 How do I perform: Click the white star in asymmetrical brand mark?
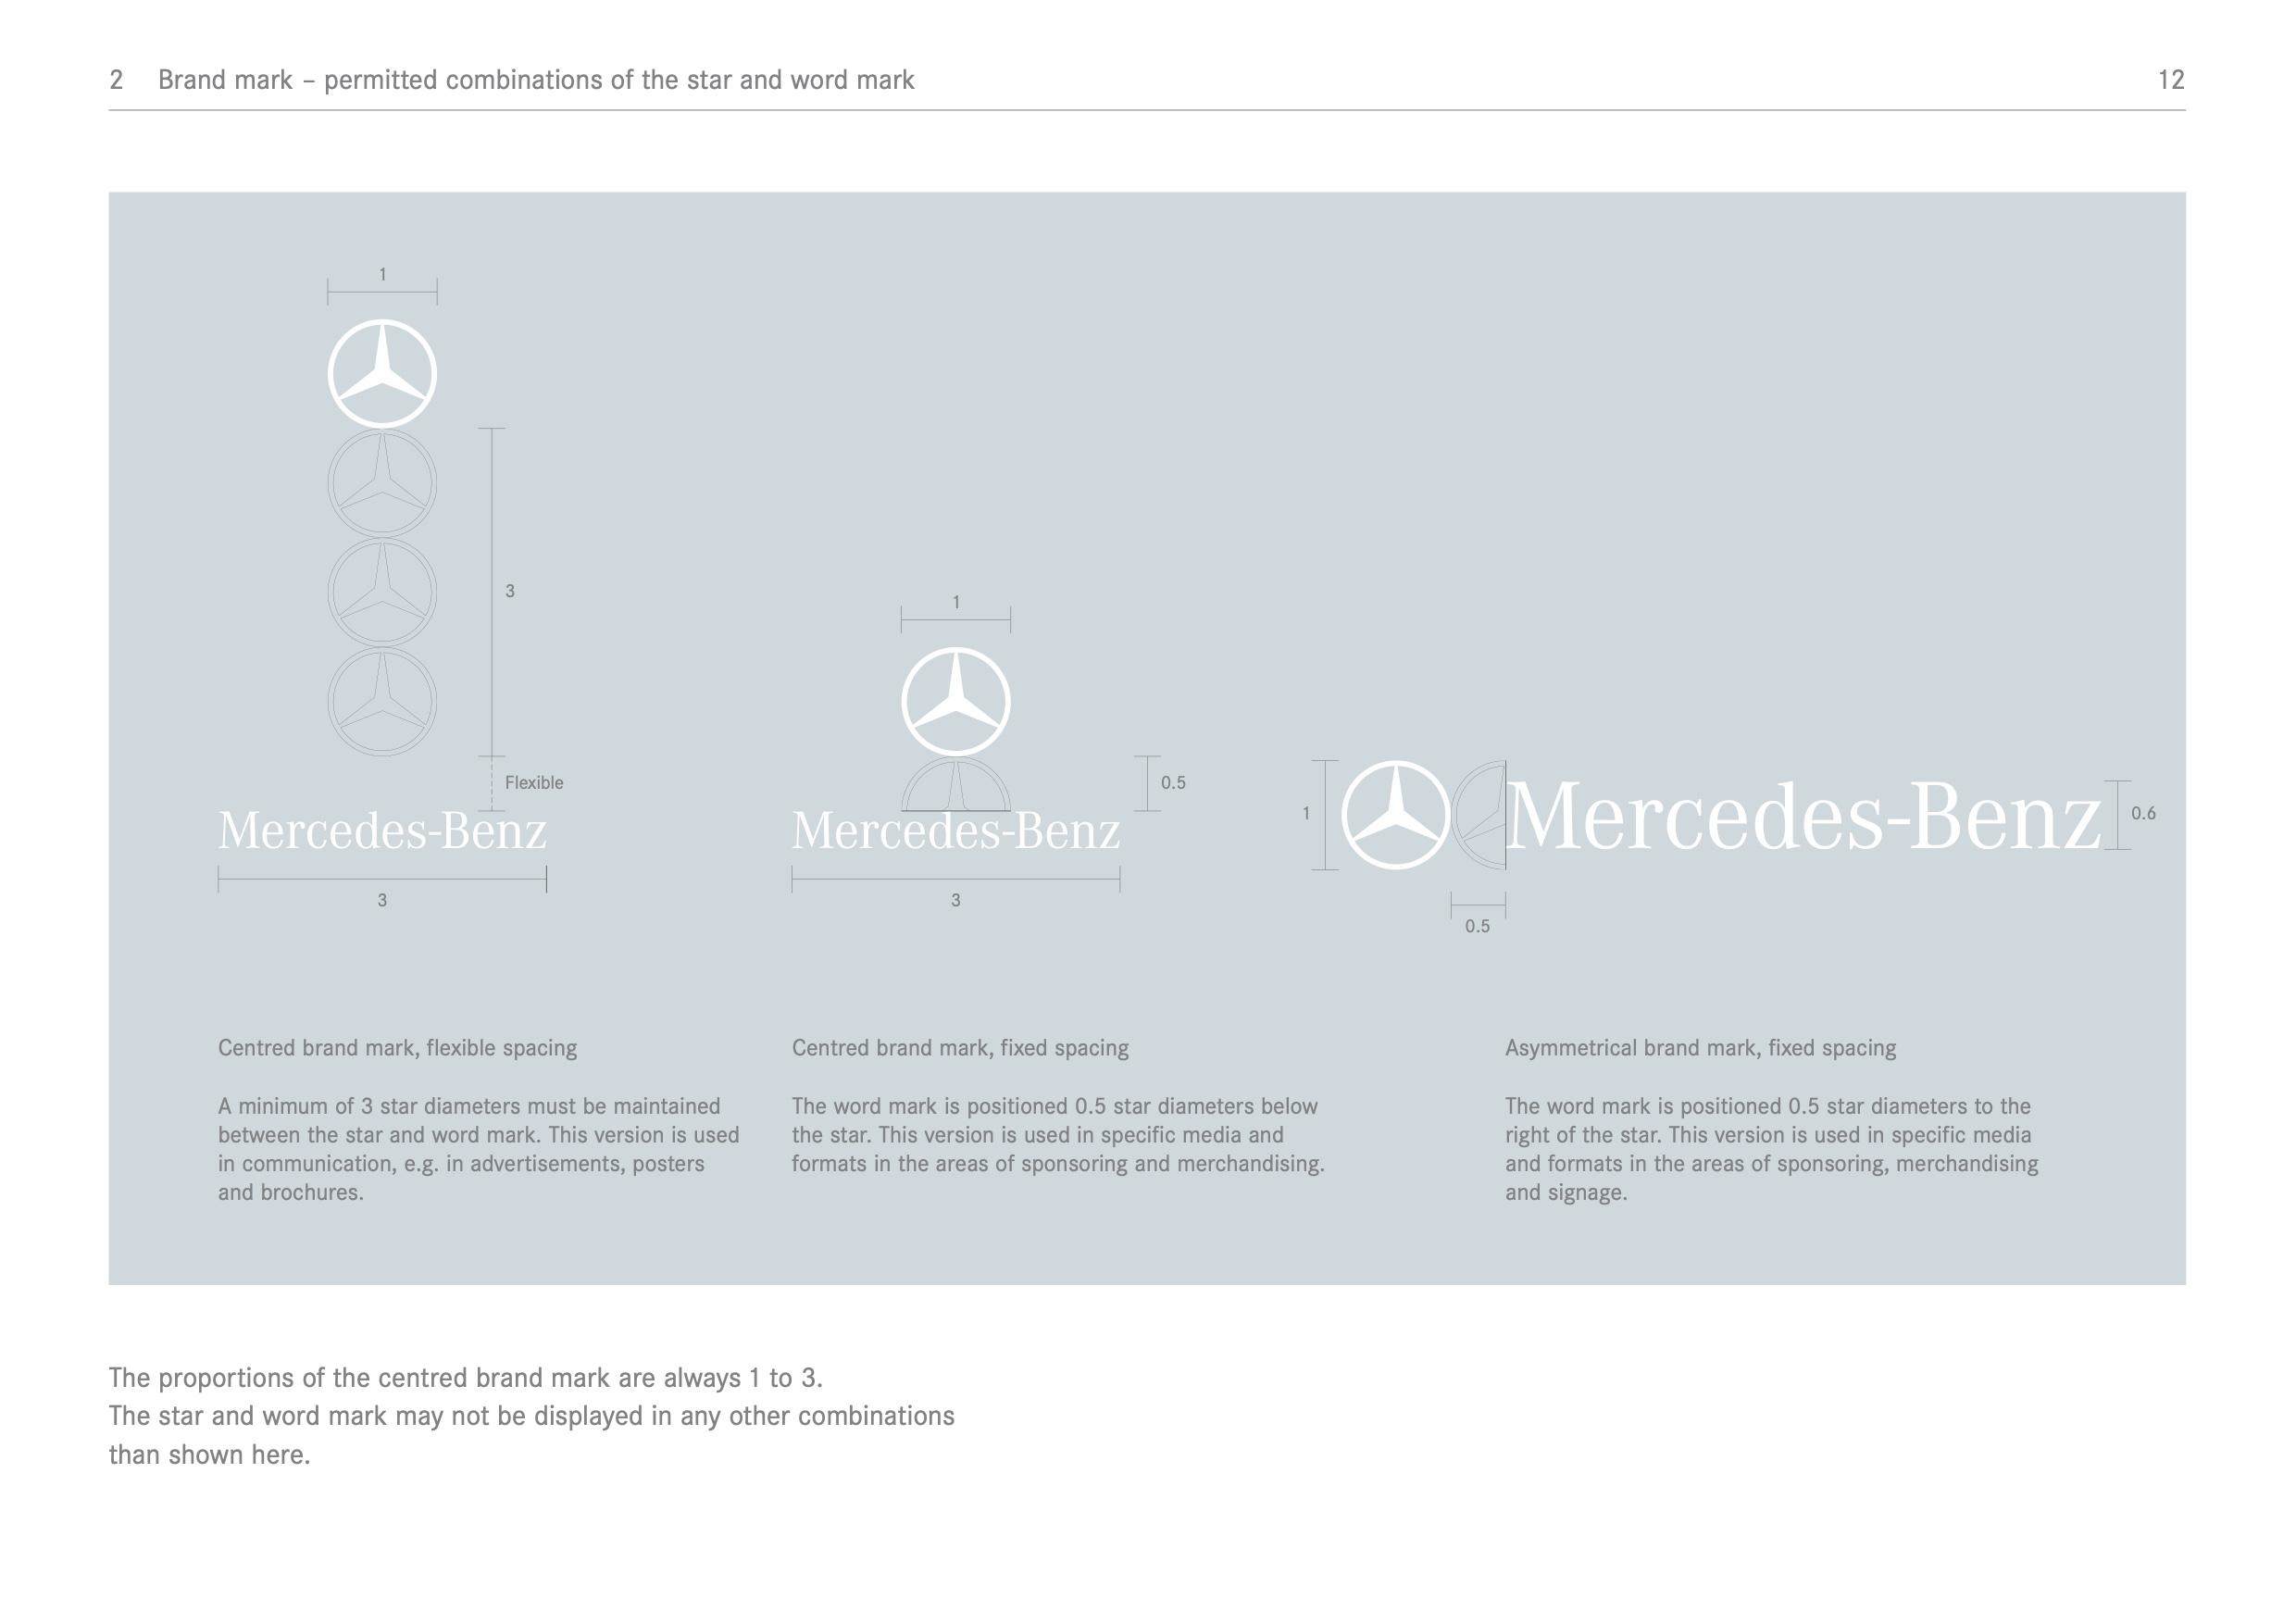[1396, 814]
